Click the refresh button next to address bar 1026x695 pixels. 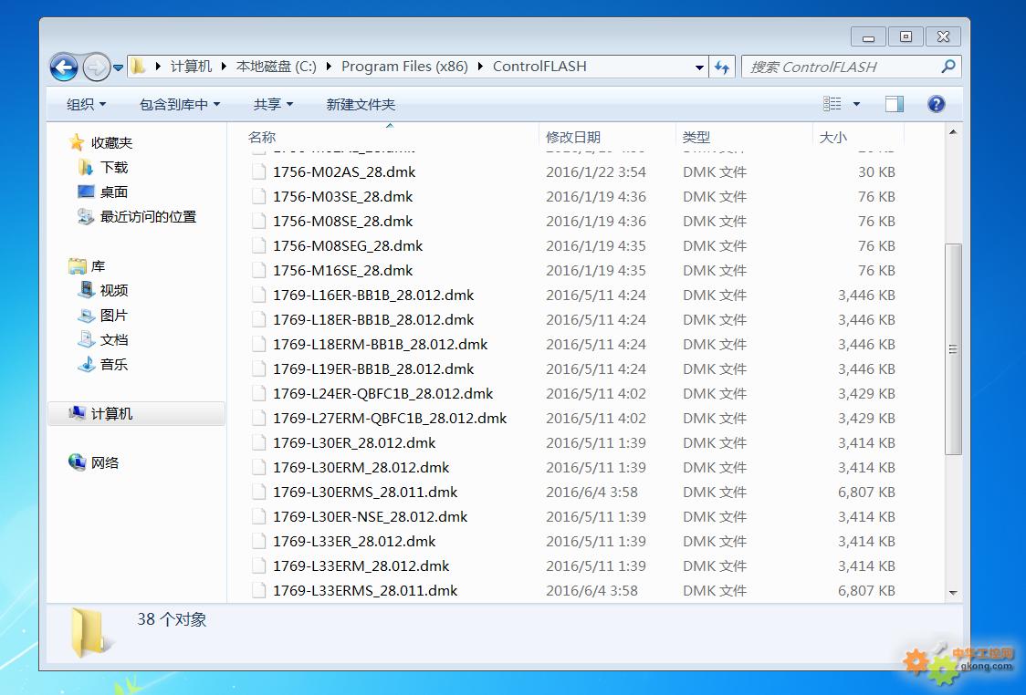pos(722,67)
